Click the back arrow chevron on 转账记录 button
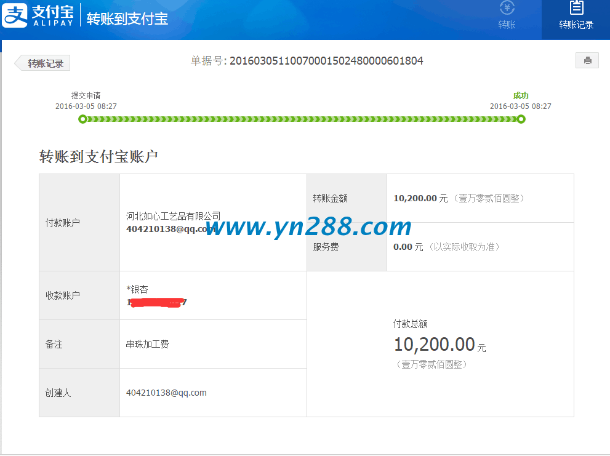 (18, 63)
